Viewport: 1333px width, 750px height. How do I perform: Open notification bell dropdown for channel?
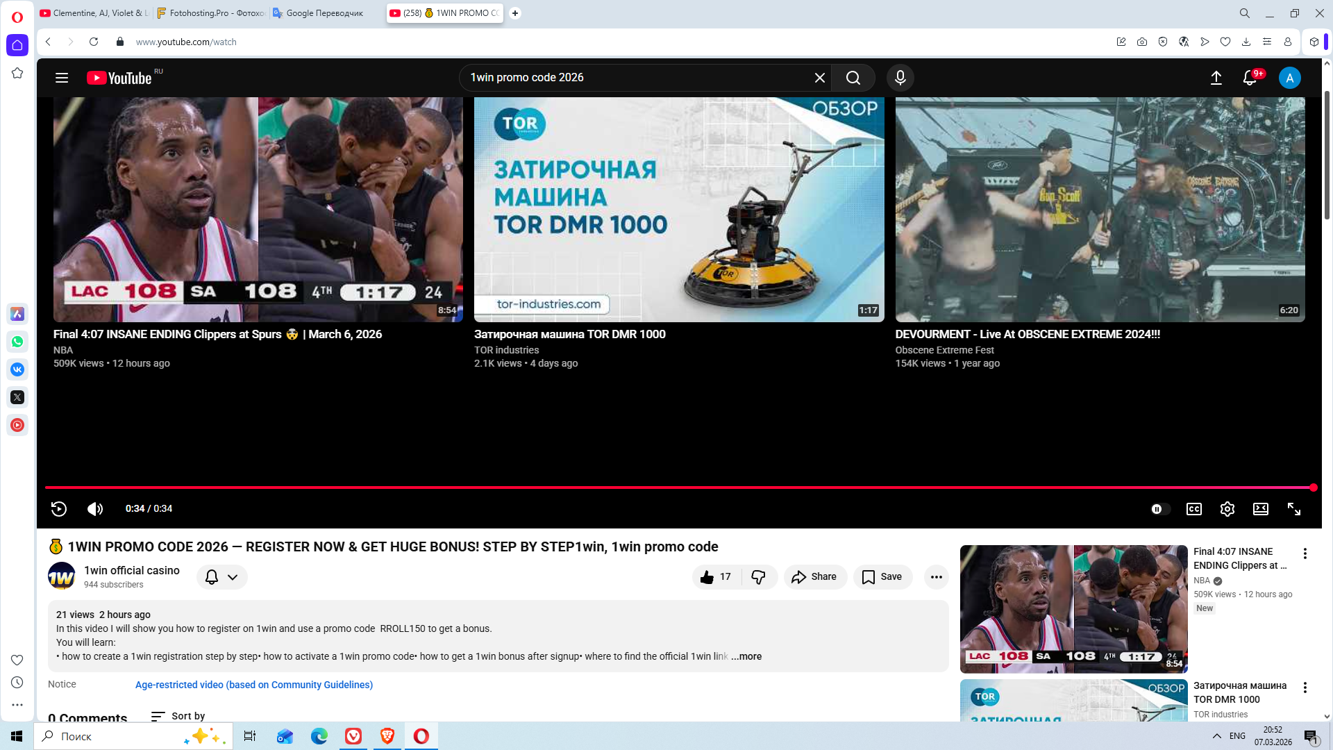[221, 577]
